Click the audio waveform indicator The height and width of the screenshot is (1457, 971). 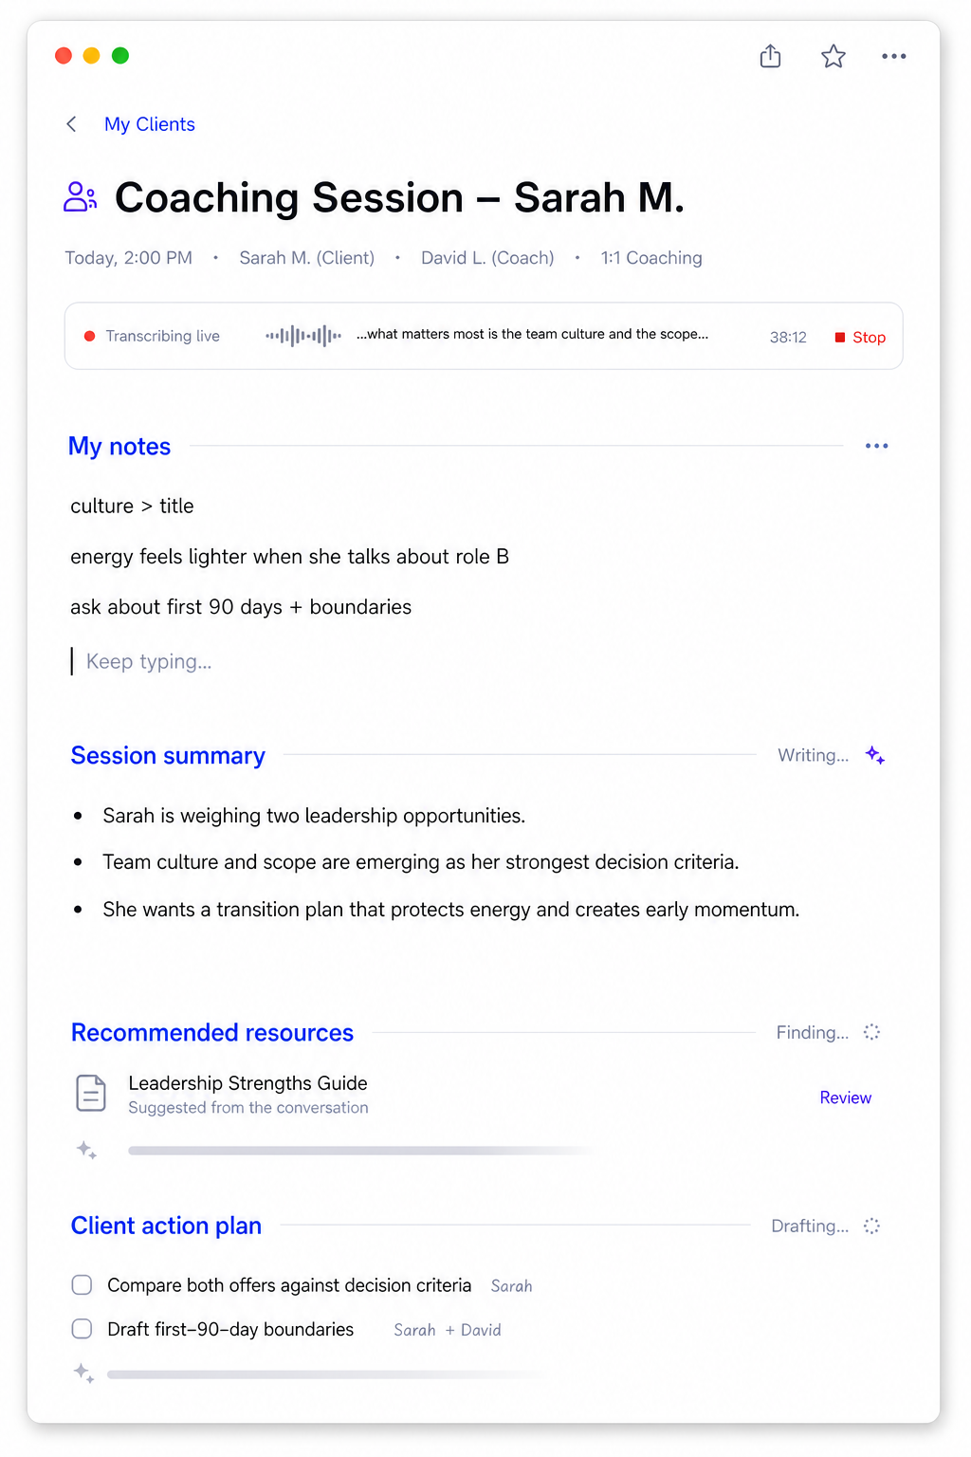[303, 336]
